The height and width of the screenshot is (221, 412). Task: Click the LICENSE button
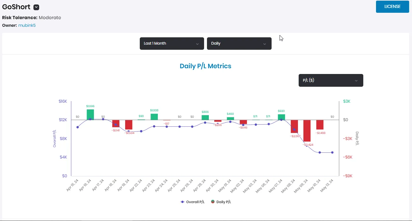[x=392, y=7]
